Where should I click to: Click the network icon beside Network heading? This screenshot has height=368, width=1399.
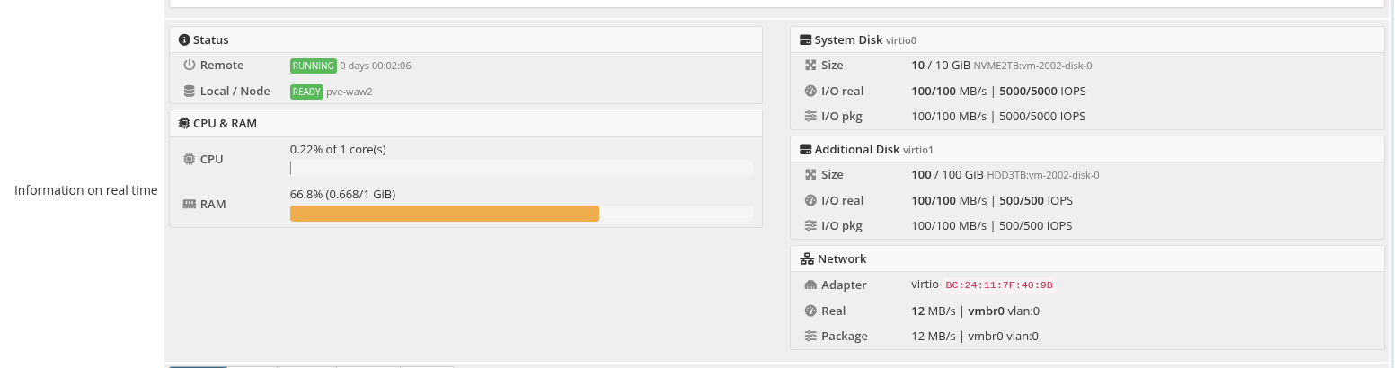pos(807,259)
